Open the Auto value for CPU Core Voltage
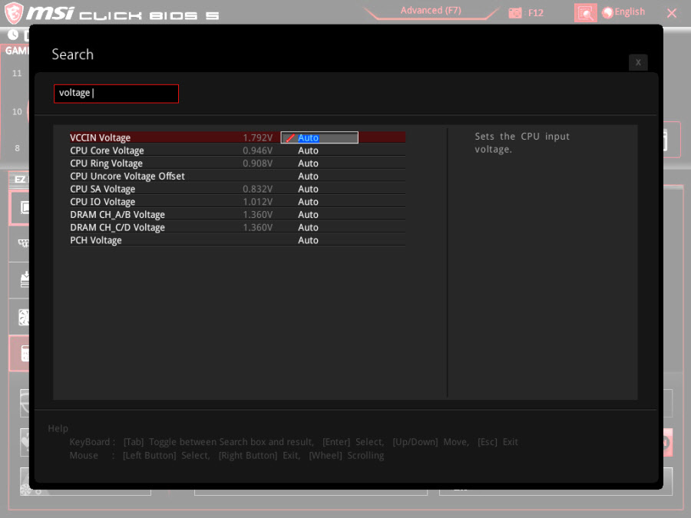Image resolution: width=691 pixels, height=518 pixels. pyautogui.click(x=308, y=151)
